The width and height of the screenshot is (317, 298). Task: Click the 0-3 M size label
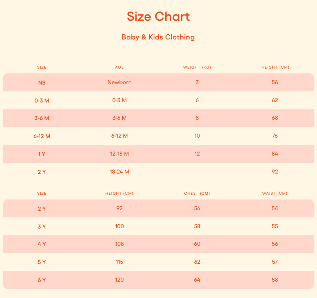pyautogui.click(x=42, y=101)
